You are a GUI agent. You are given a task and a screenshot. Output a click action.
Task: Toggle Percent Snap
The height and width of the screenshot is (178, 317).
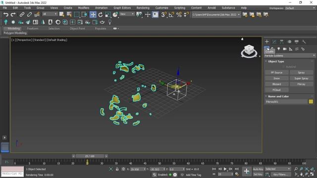pos(179,14)
